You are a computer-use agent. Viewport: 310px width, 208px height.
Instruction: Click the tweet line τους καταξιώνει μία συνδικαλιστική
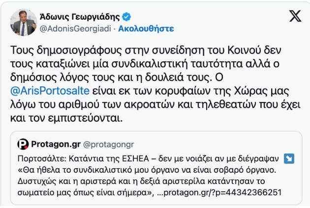pos(145,64)
